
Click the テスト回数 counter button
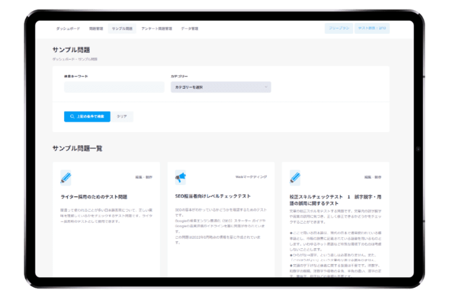[371, 28]
